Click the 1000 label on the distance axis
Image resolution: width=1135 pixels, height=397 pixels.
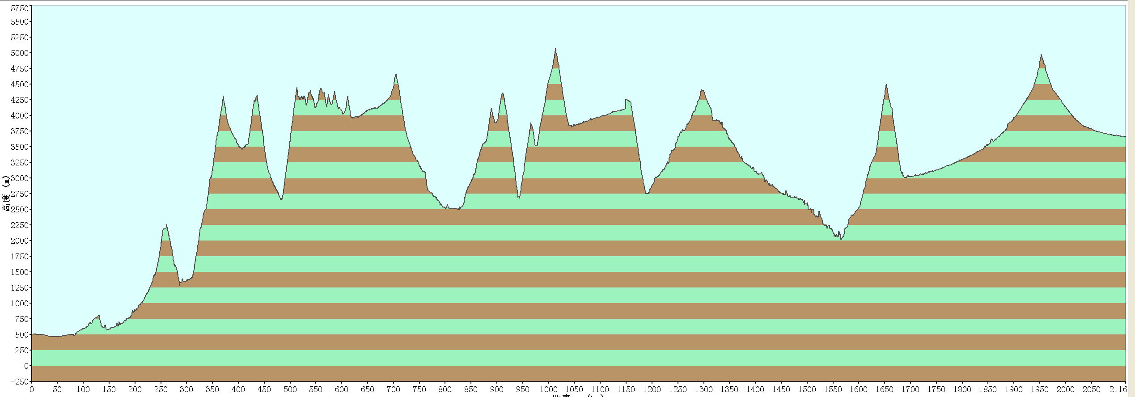coord(548,389)
